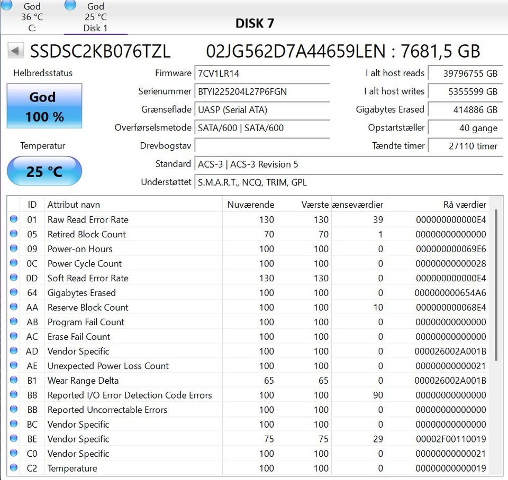
Task: Click status orb in Gigabytes Erased table row
Action: coord(14,292)
